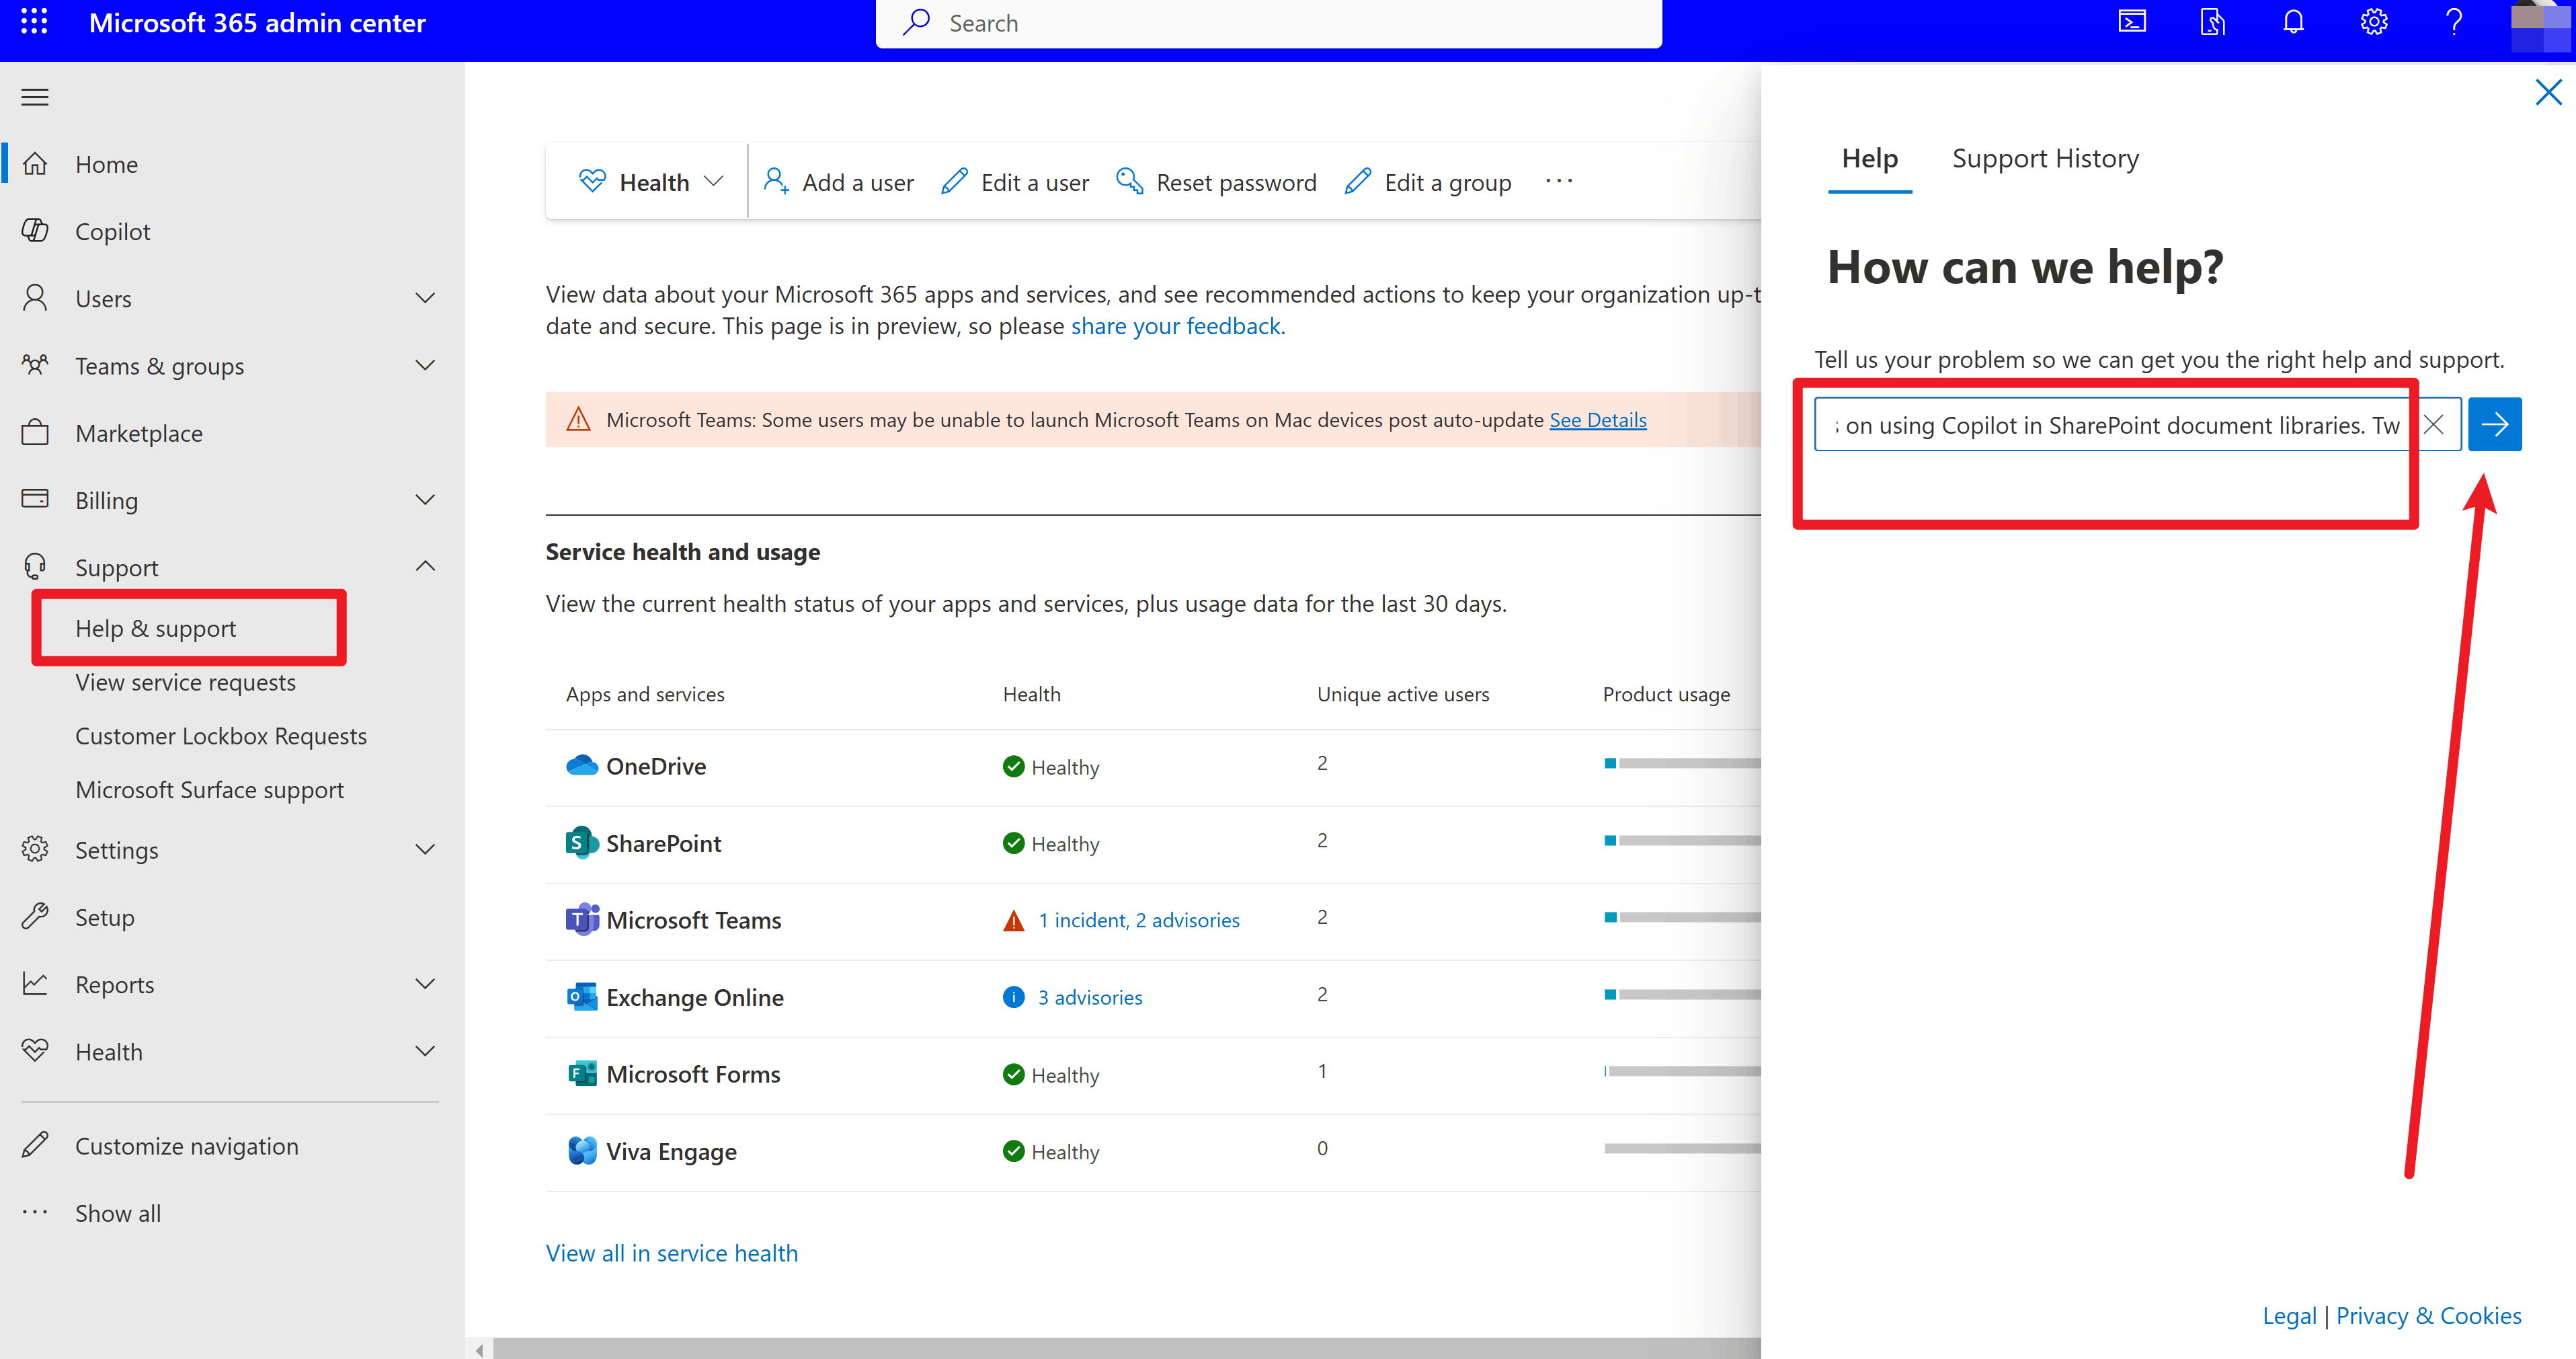Click the Marketplace nav item label
This screenshot has height=1359, width=2576.
click(139, 433)
